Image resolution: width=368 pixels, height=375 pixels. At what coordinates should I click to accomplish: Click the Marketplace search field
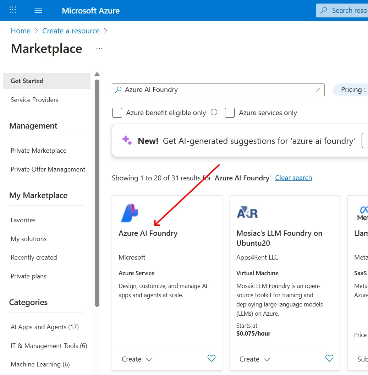click(218, 90)
